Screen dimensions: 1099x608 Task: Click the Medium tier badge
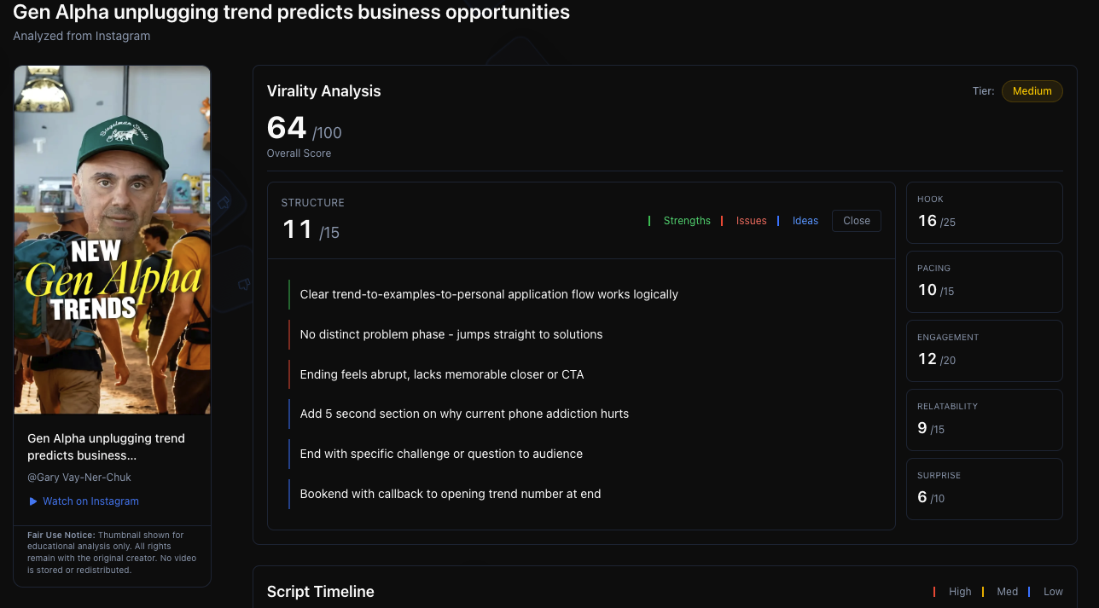(x=1032, y=91)
